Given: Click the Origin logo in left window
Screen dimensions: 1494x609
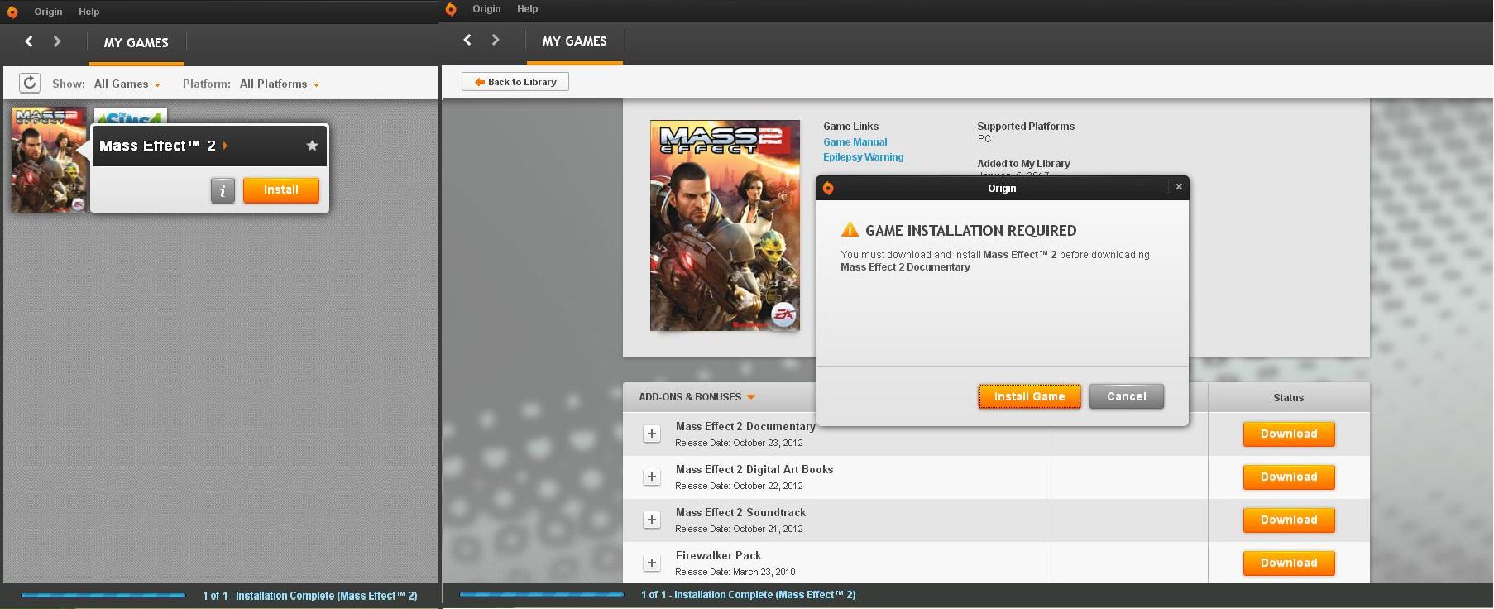Looking at the screenshot, I should coord(12,12).
